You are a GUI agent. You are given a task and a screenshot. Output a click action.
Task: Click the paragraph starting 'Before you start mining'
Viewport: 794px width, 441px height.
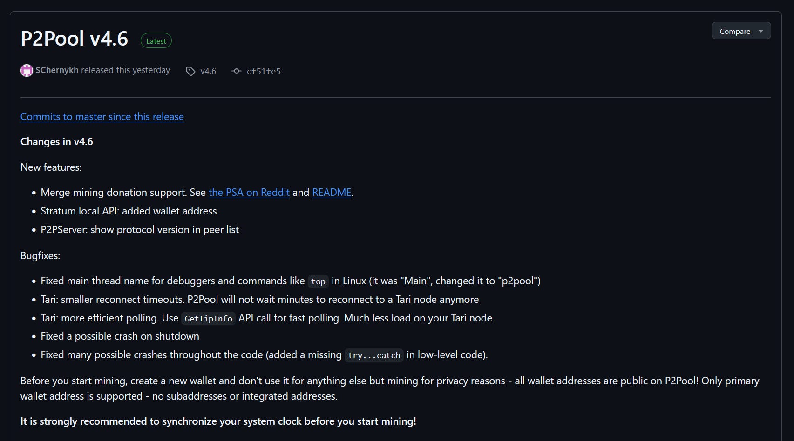(x=390, y=388)
